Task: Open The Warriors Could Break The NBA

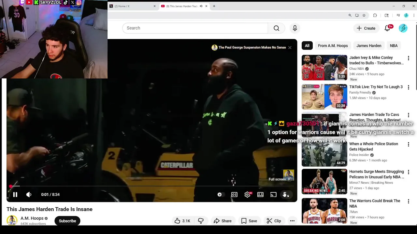Action: (x=375, y=203)
